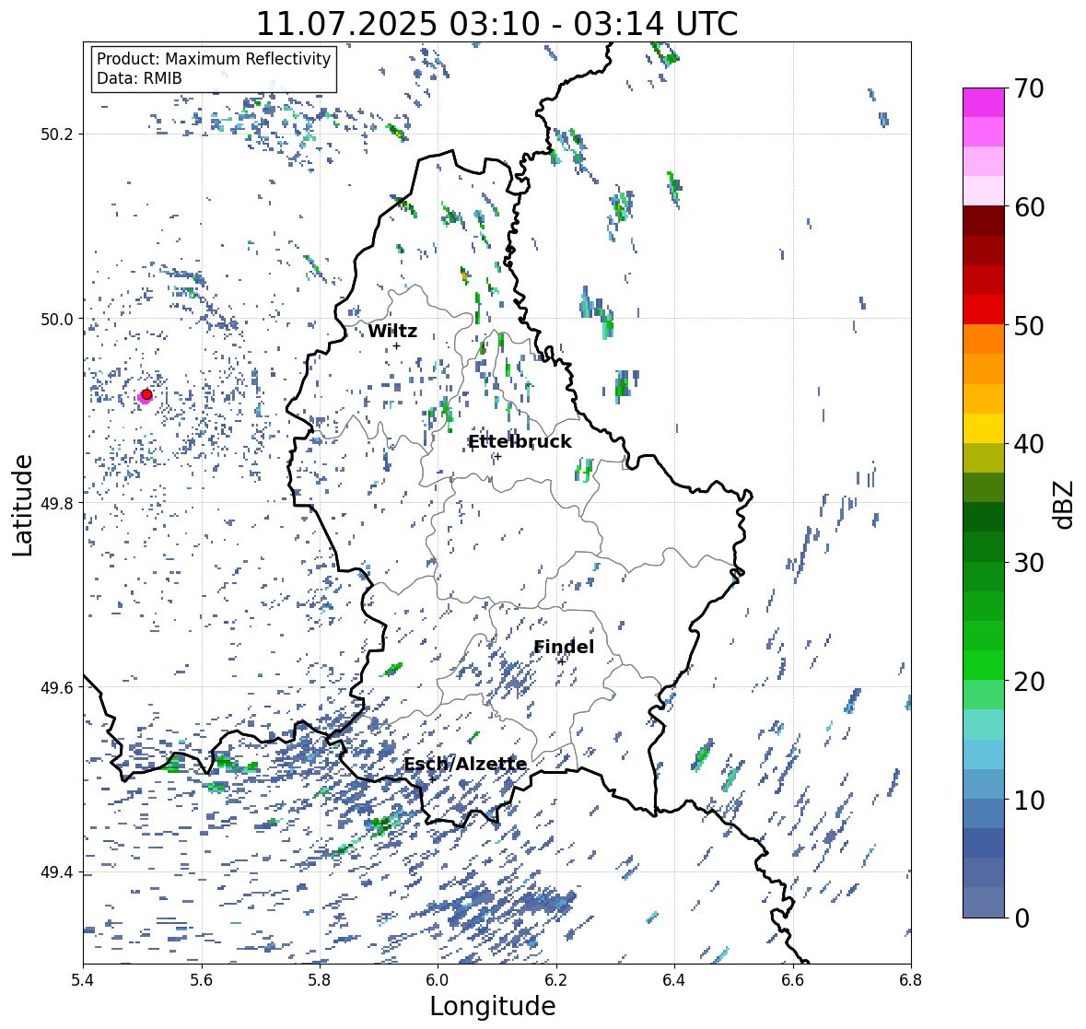Click the colorbar tick label 30
The image size is (1086, 1029).
[x=1029, y=563]
